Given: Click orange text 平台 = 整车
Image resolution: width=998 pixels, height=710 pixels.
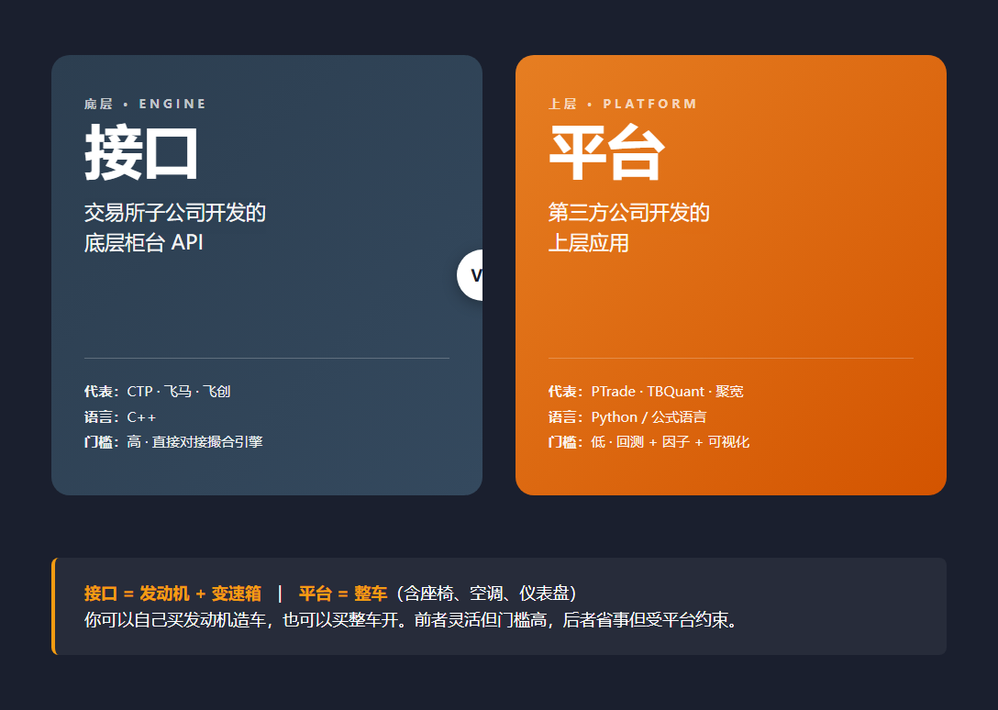Looking at the screenshot, I should pos(343,594).
